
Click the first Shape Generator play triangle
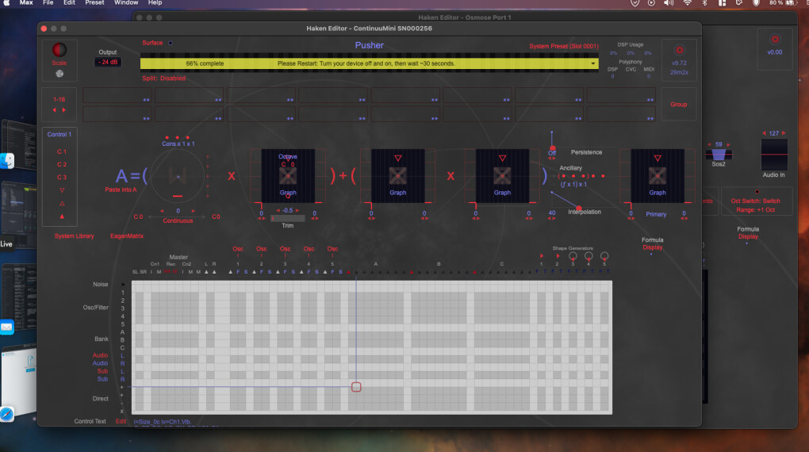[x=541, y=256]
